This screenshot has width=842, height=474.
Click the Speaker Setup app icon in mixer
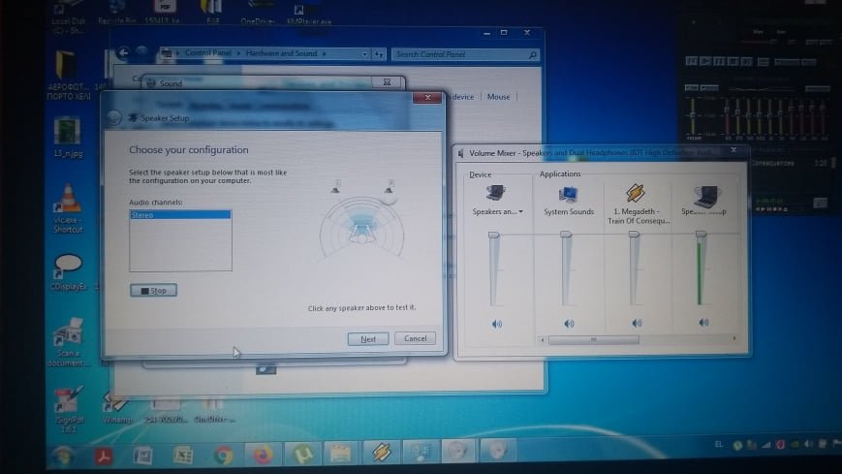(705, 196)
